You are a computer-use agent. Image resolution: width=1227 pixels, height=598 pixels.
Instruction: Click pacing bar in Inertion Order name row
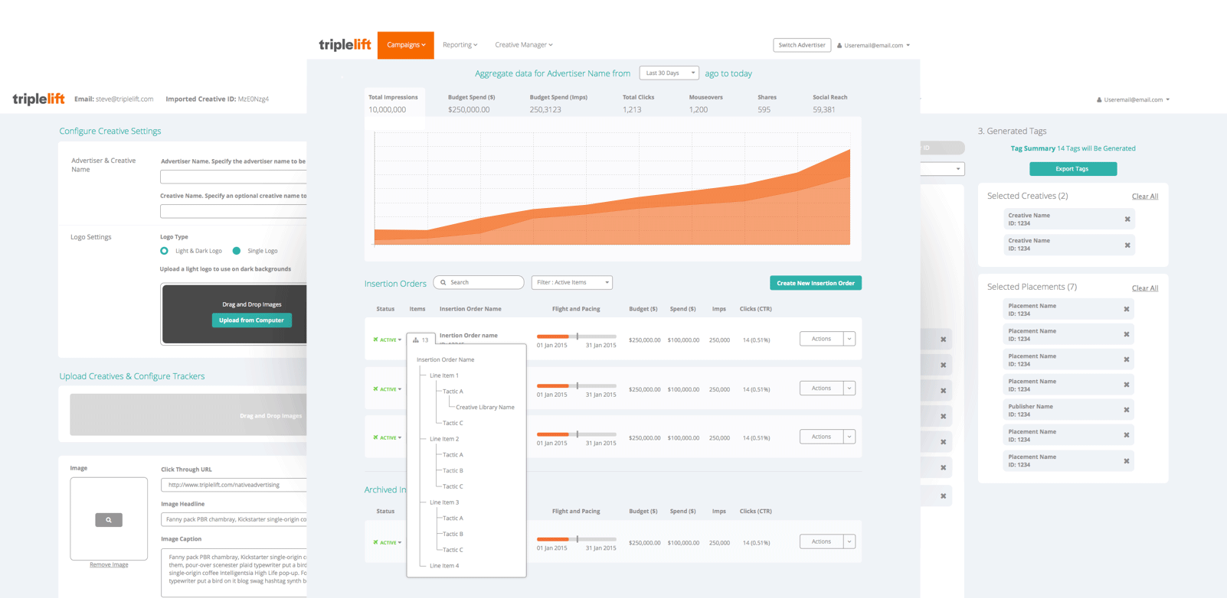tap(576, 336)
